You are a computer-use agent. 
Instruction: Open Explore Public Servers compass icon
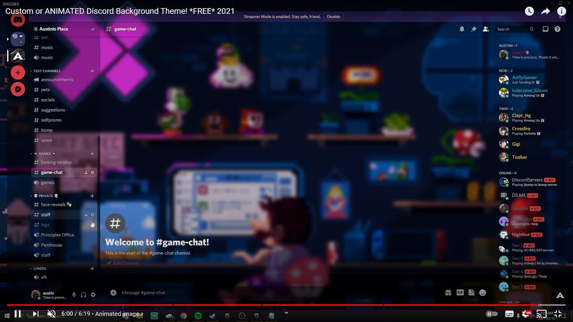[x=18, y=89]
